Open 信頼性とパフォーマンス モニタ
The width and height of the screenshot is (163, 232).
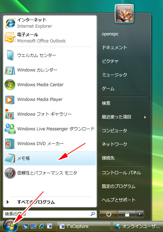point(50,173)
